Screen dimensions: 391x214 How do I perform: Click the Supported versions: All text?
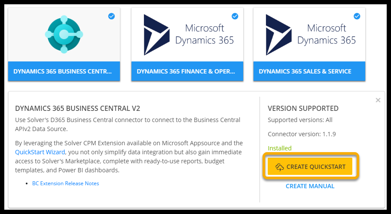300,120
